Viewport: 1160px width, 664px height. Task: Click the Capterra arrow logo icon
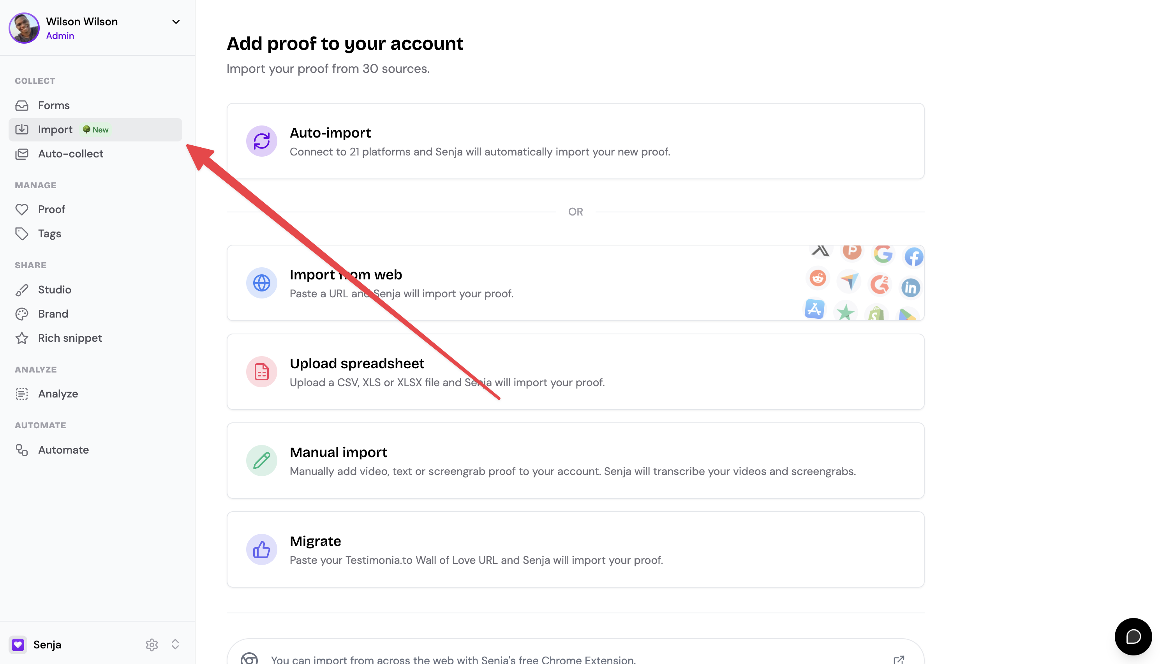[x=849, y=281]
